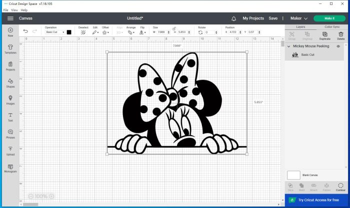Image resolution: width=350 pixels, height=208 pixels.
Task: Click the horizontal canvas scrollbar thumb
Action: 30,204
